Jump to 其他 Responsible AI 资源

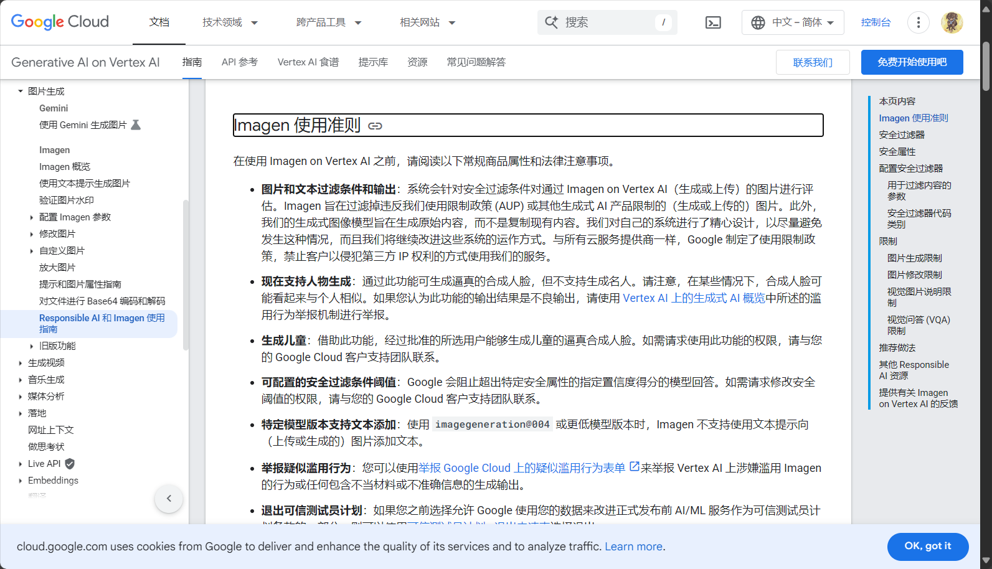[x=914, y=370]
